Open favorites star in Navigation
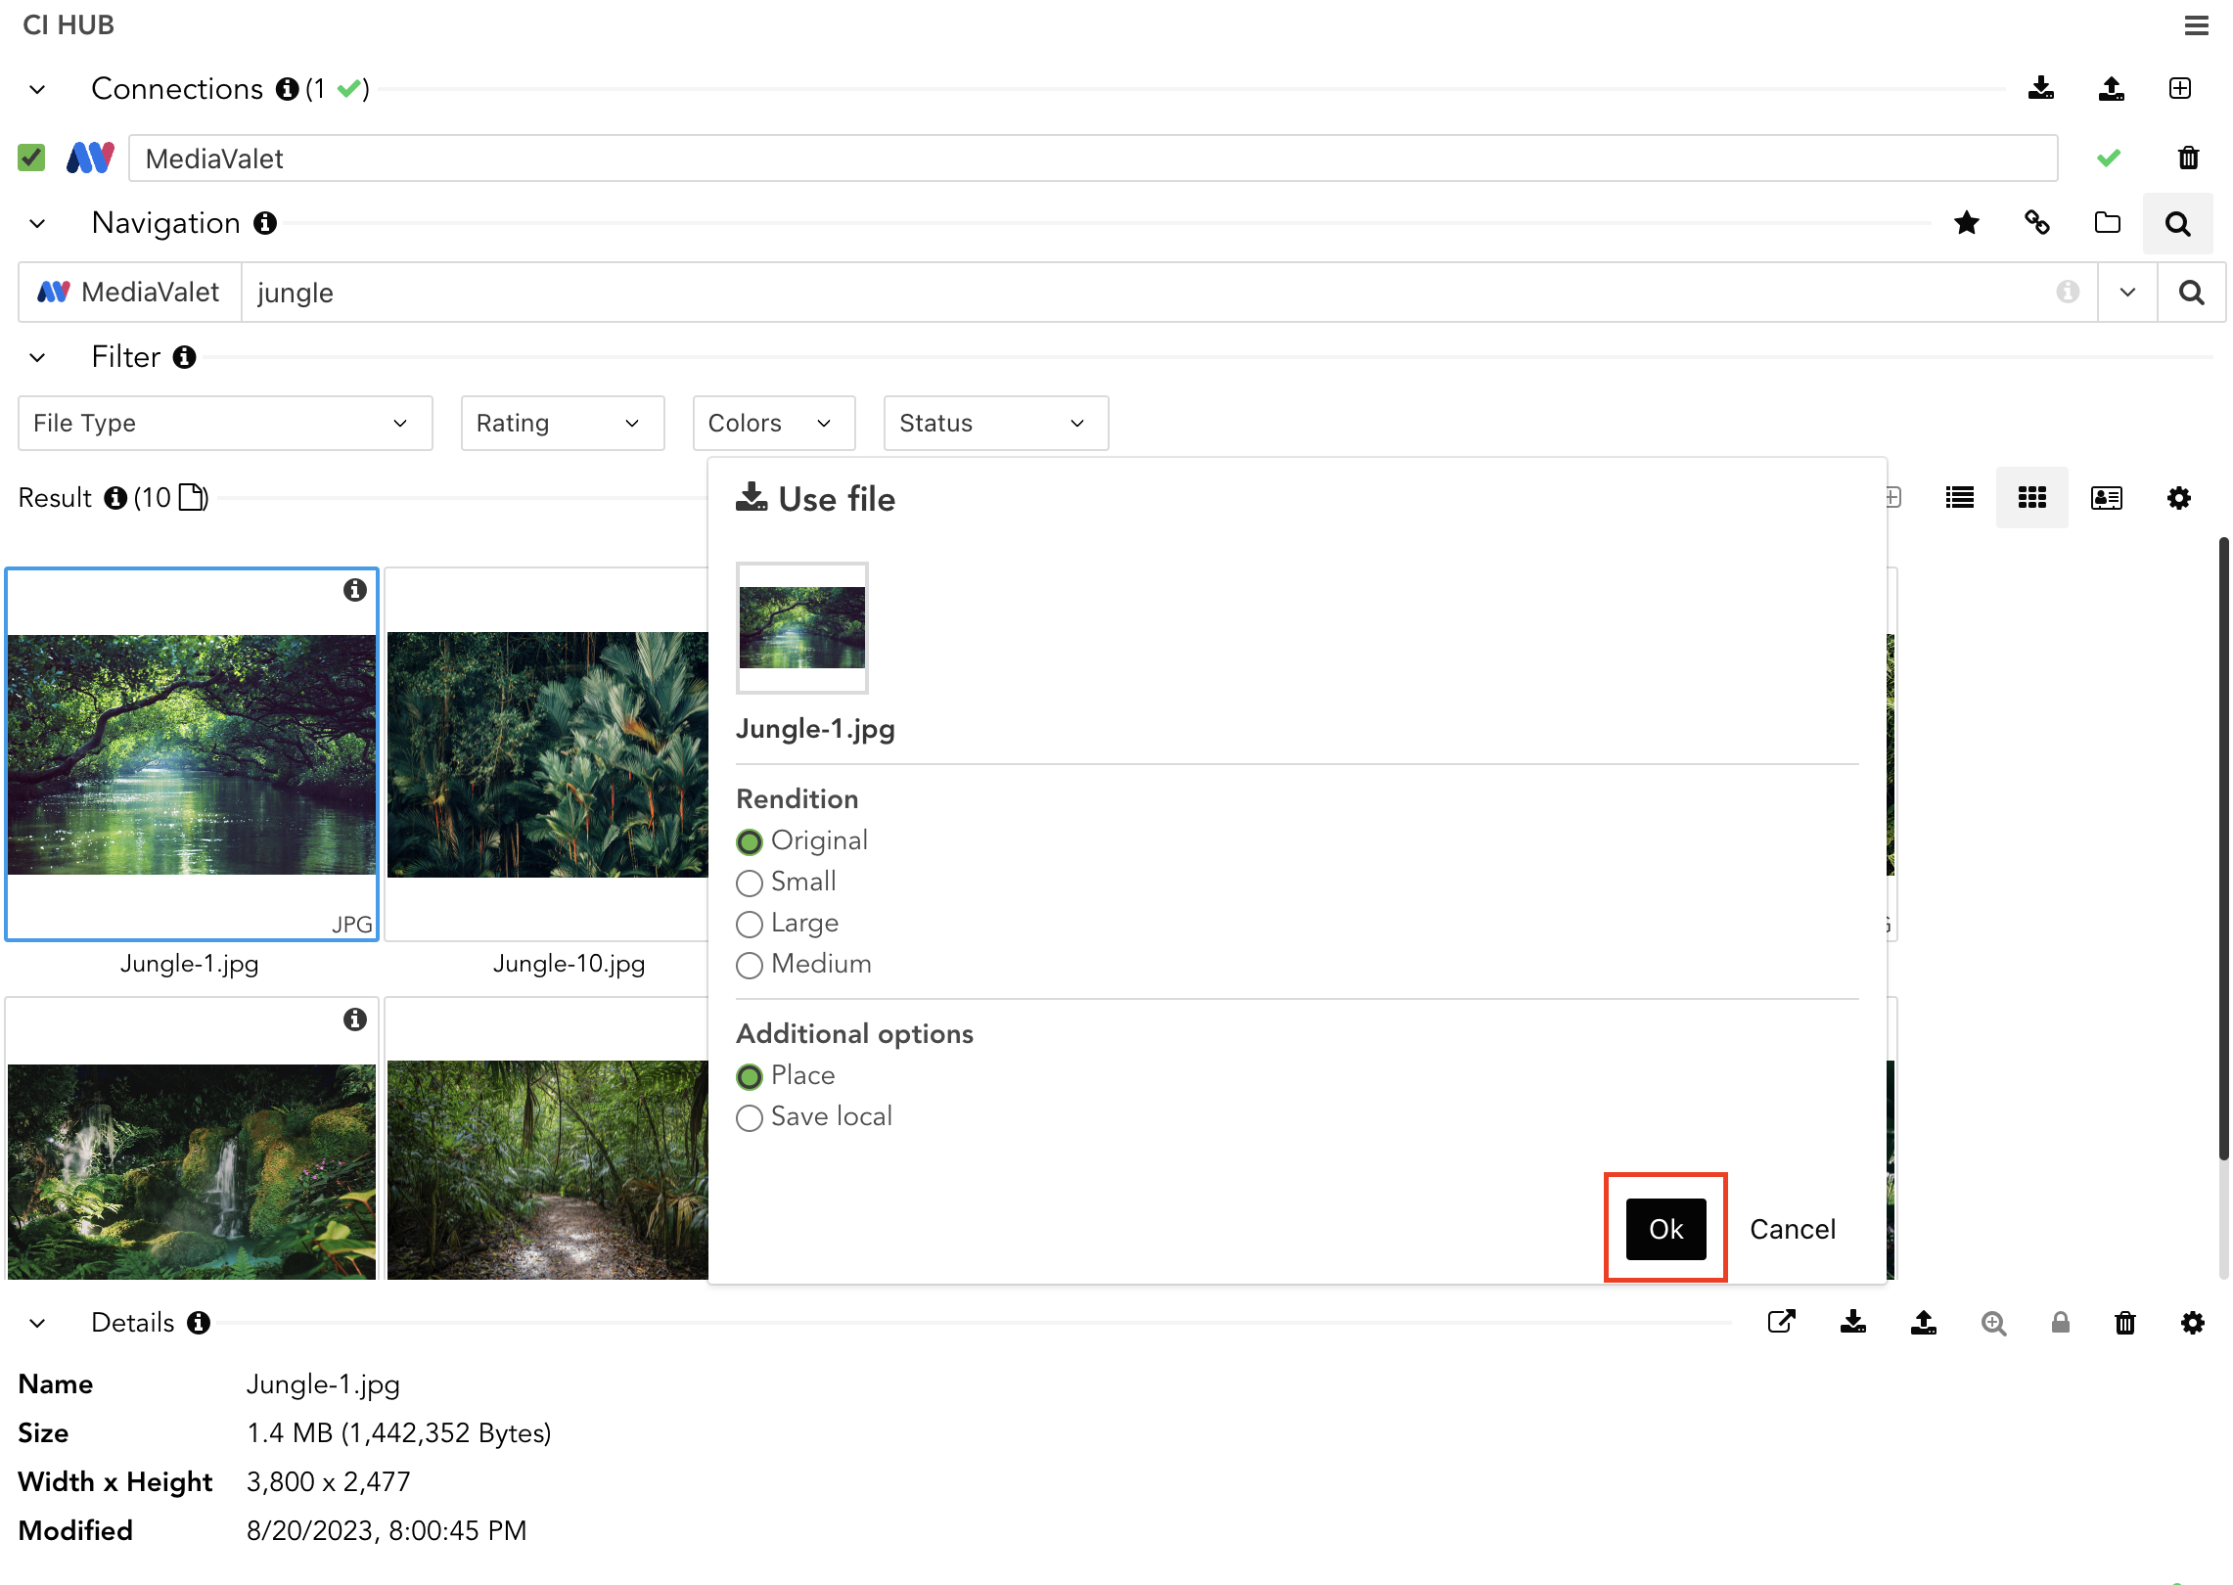The width and height of the screenshot is (2233, 1585). [x=1966, y=223]
